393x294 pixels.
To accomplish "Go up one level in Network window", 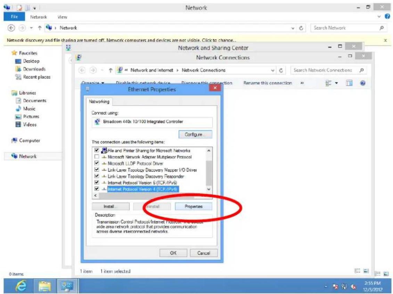I will [40, 28].
